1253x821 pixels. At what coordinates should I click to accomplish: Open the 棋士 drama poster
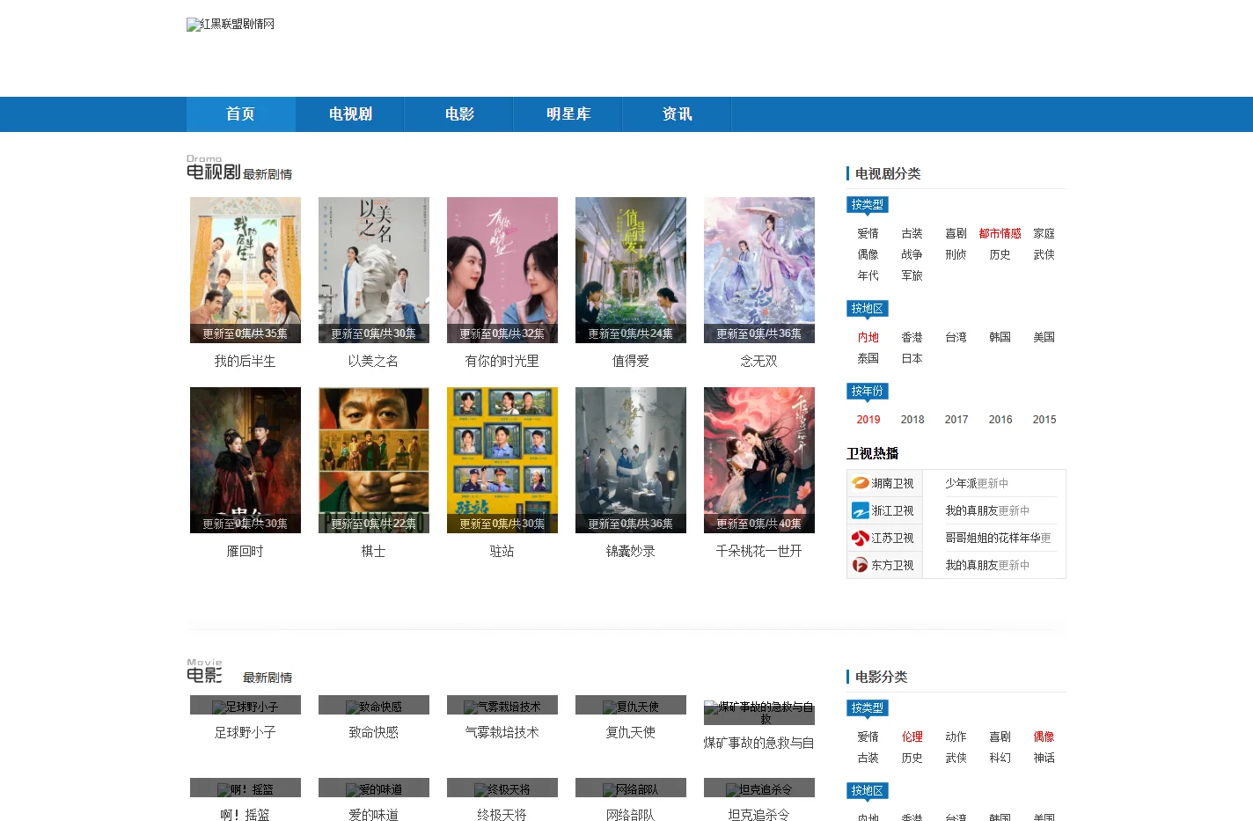(374, 460)
